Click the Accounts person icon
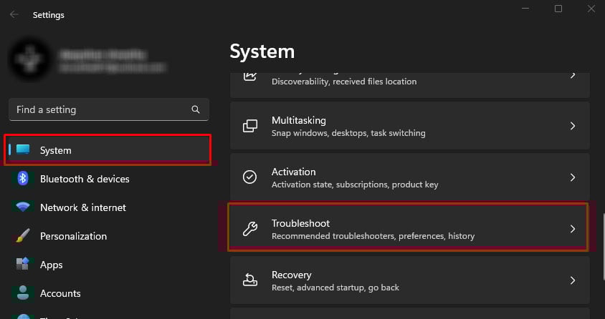The image size is (605, 319). point(23,293)
